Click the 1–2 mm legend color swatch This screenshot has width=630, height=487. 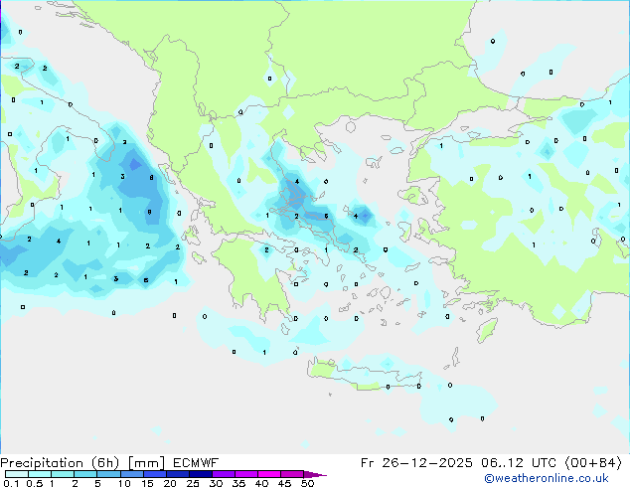click(x=63, y=474)
